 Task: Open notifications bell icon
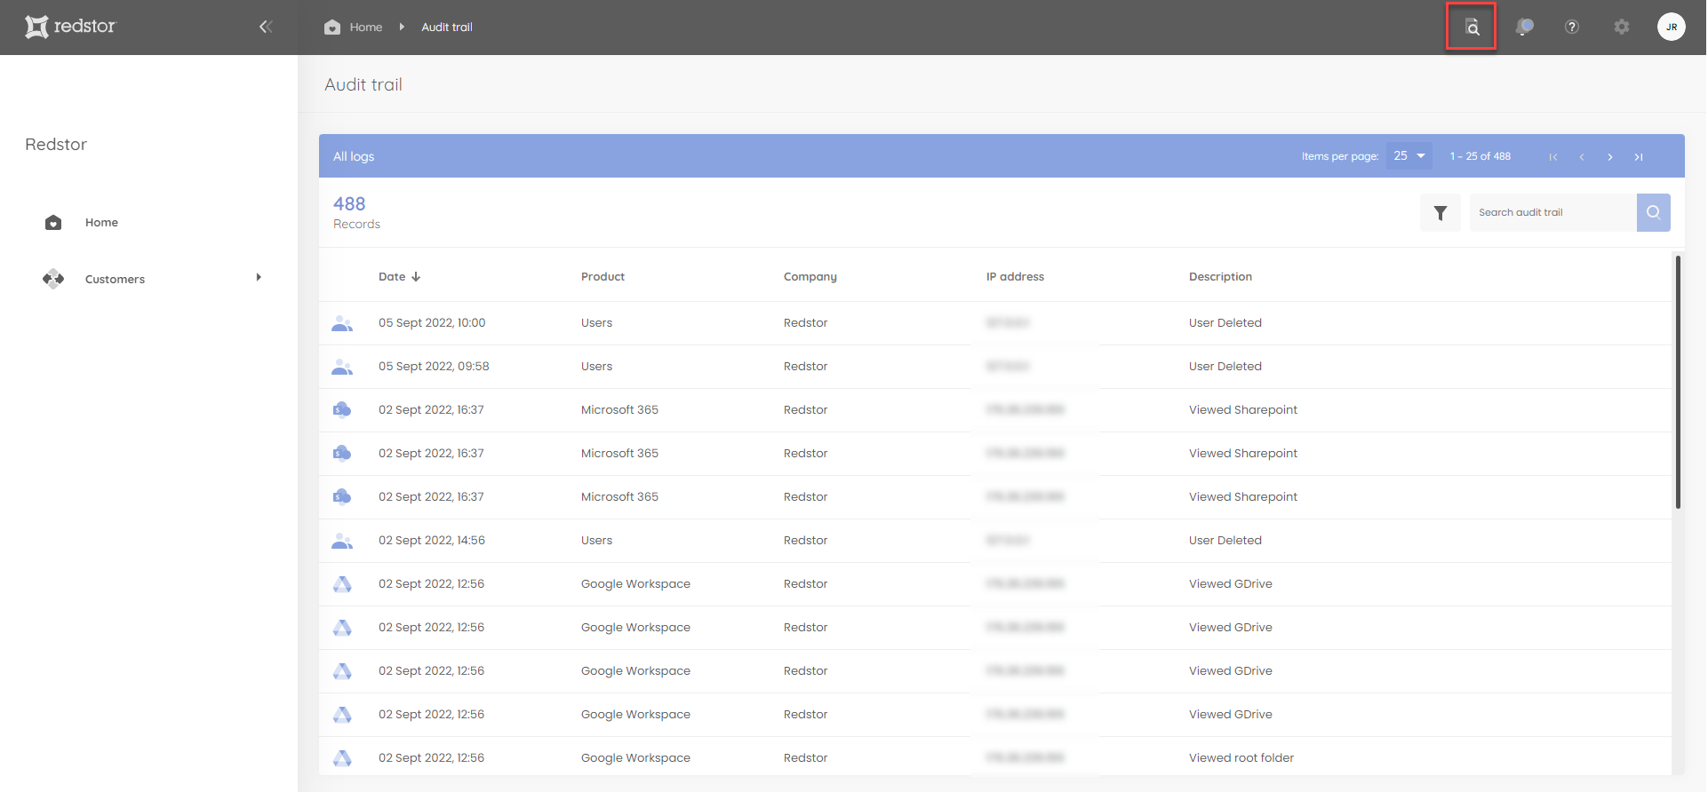coord(1525,27)
